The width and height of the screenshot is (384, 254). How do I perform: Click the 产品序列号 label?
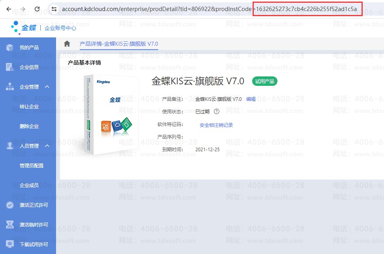(170, 137)
